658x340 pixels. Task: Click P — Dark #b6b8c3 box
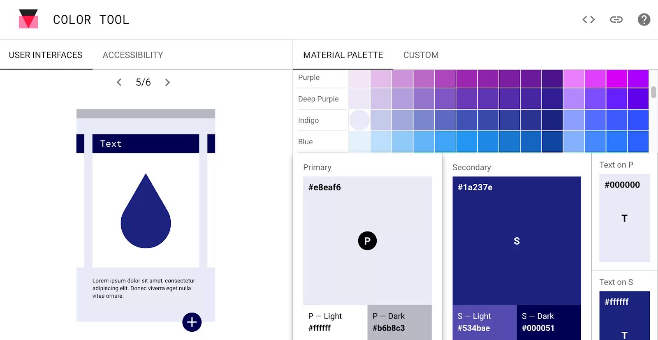[399, 322]
